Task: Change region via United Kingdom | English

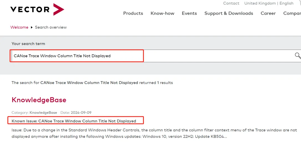Action: [x=269, y=3]
